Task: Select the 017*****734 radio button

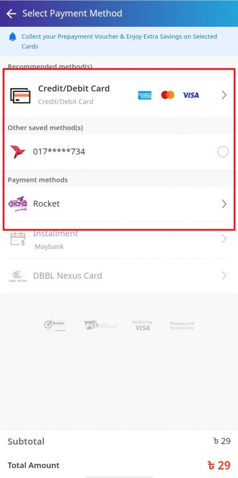Action: pyautogui.click(x=223, y=152)
